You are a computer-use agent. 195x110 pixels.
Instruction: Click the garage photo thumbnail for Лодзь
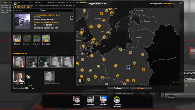coord(22,22)
